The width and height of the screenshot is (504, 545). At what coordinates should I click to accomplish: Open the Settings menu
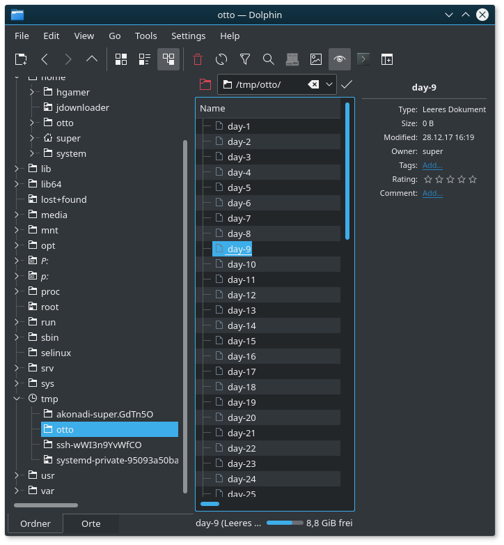coord(188,36)
